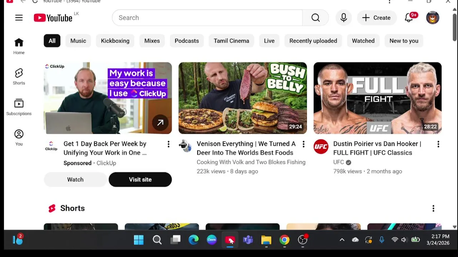Open more options for ClickUp ad
This screenshot has width=458, height=257.
(168, 144)
